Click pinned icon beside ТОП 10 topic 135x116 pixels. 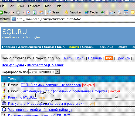[4, 85]
